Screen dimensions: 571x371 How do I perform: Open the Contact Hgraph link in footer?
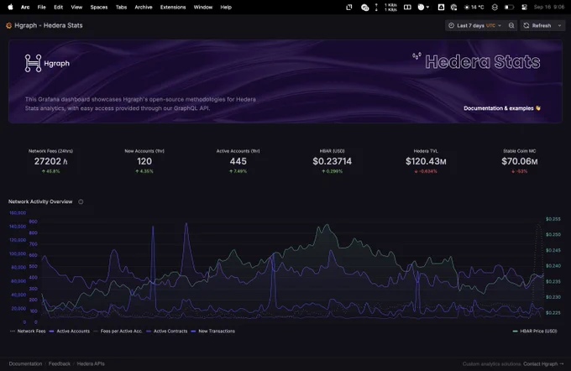click(543, 363)
